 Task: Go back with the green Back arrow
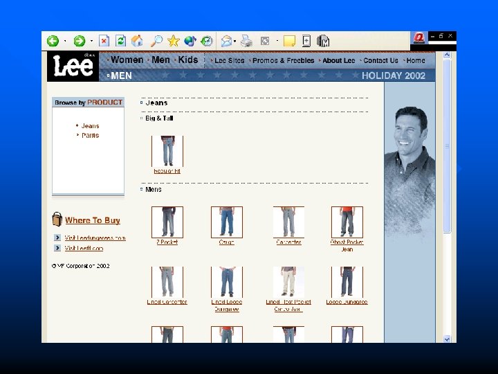(x=53, y=41)
